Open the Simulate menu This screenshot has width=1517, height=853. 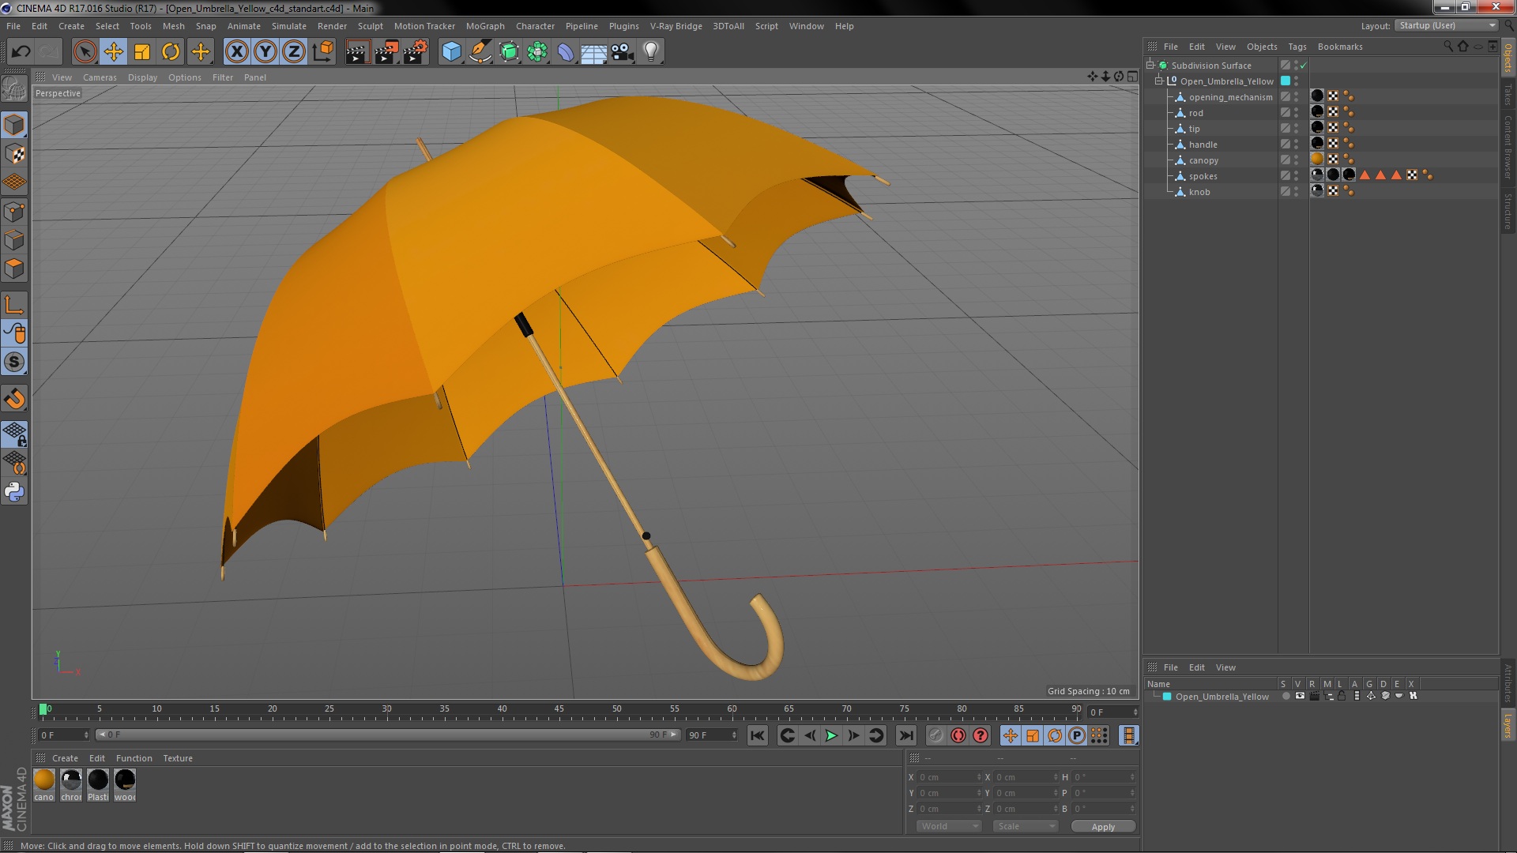click(288, 26)
